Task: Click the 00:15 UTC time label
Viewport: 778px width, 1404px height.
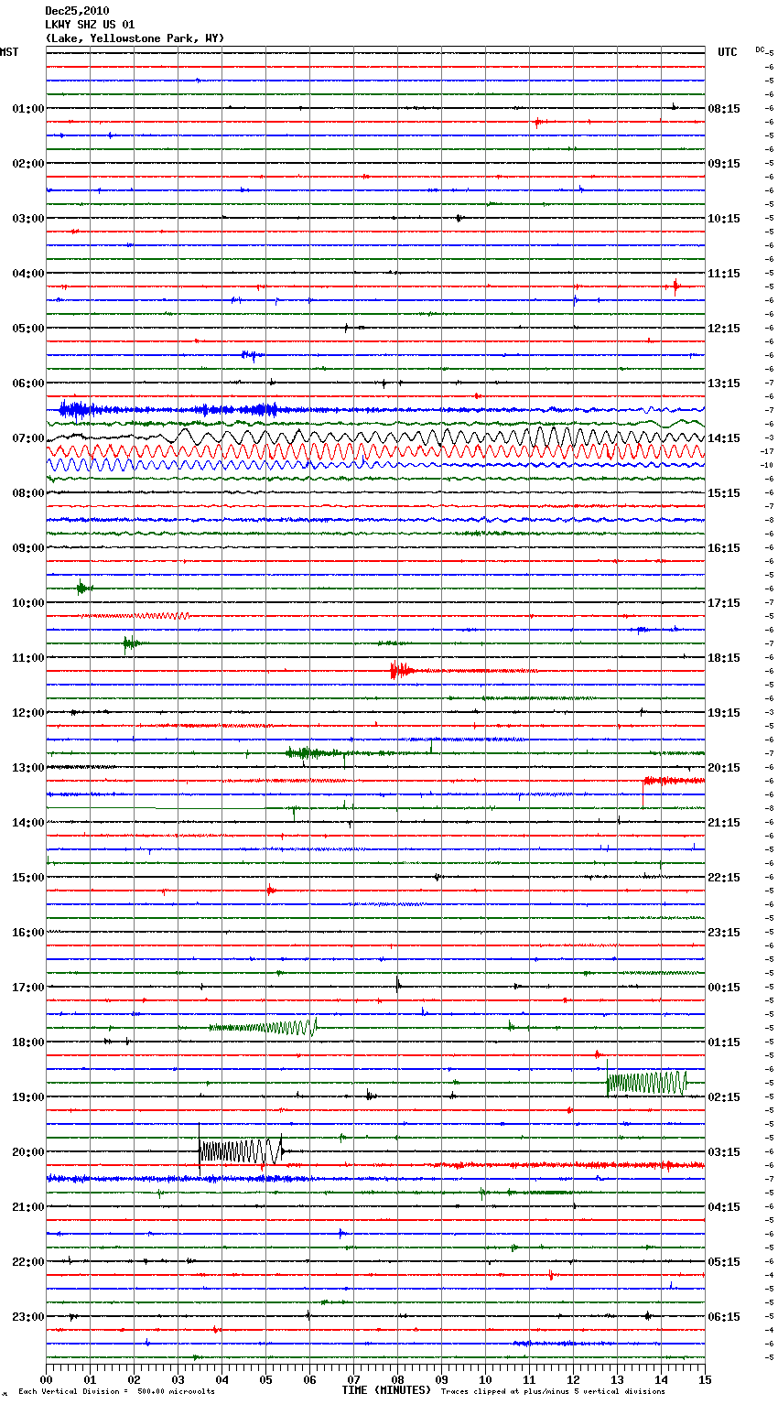Action: 724,988
